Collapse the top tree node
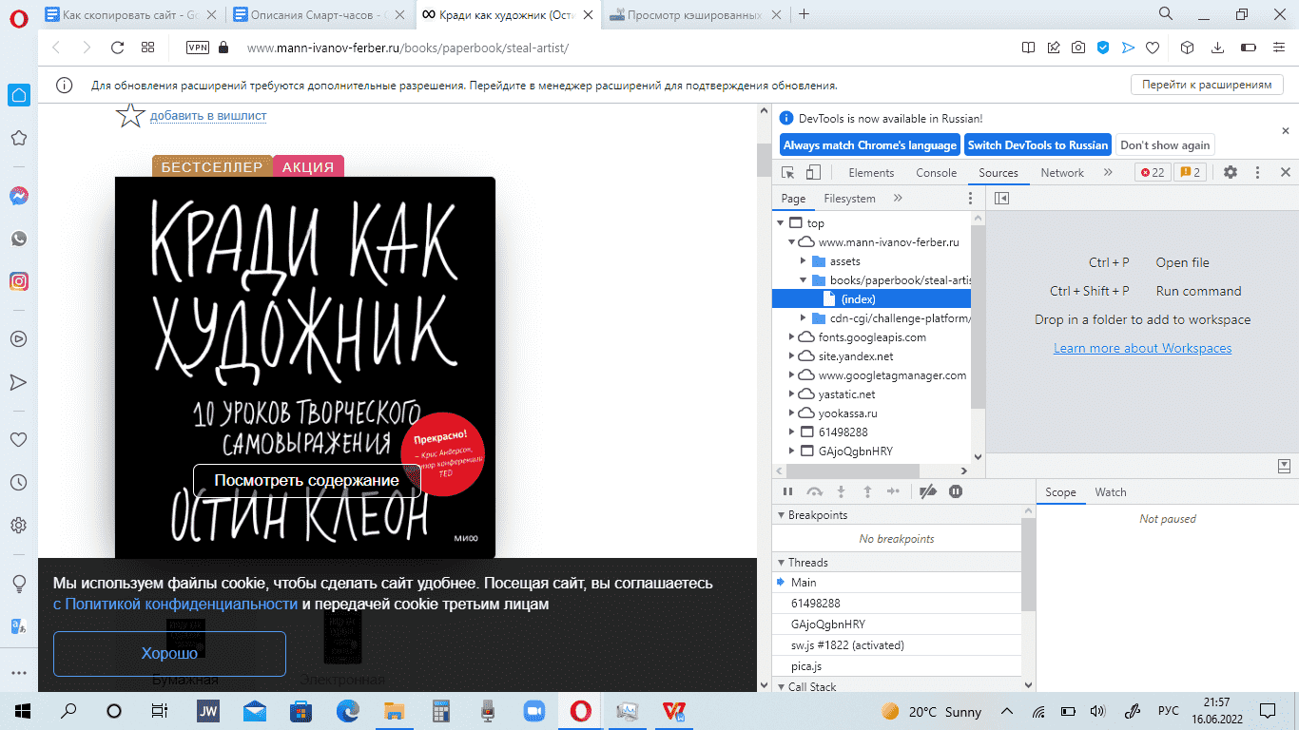Viewport: 1299px width, 730px height. pos(782,222)
